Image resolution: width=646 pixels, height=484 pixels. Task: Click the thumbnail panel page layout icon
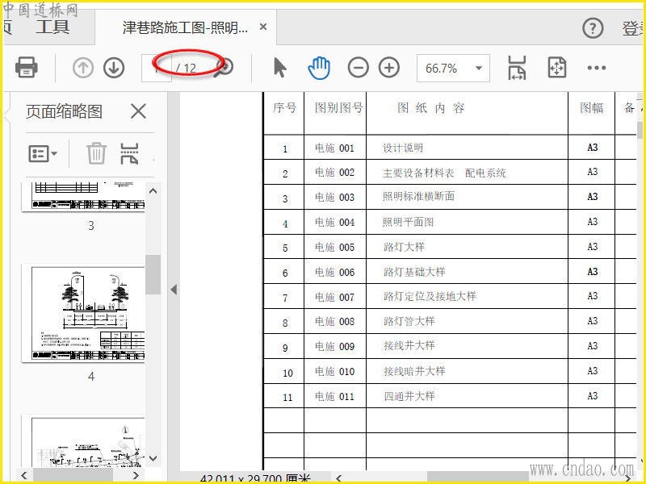129,153
